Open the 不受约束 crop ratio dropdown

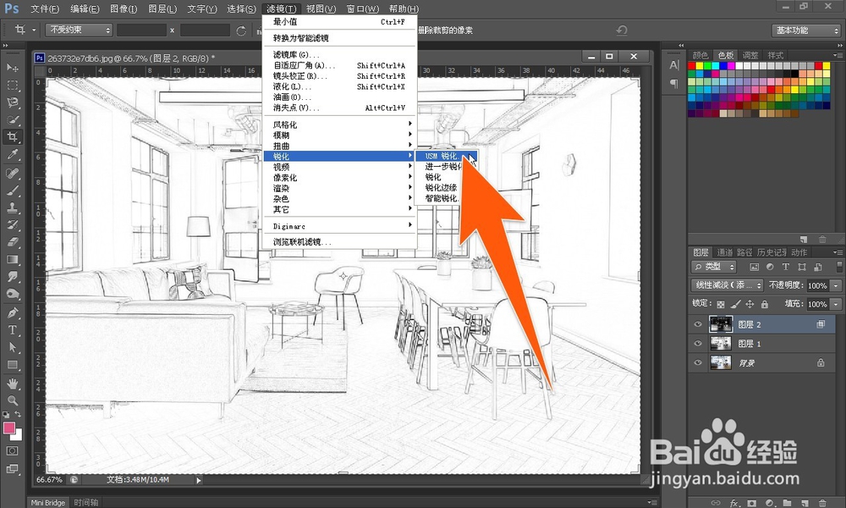[79, 30]
